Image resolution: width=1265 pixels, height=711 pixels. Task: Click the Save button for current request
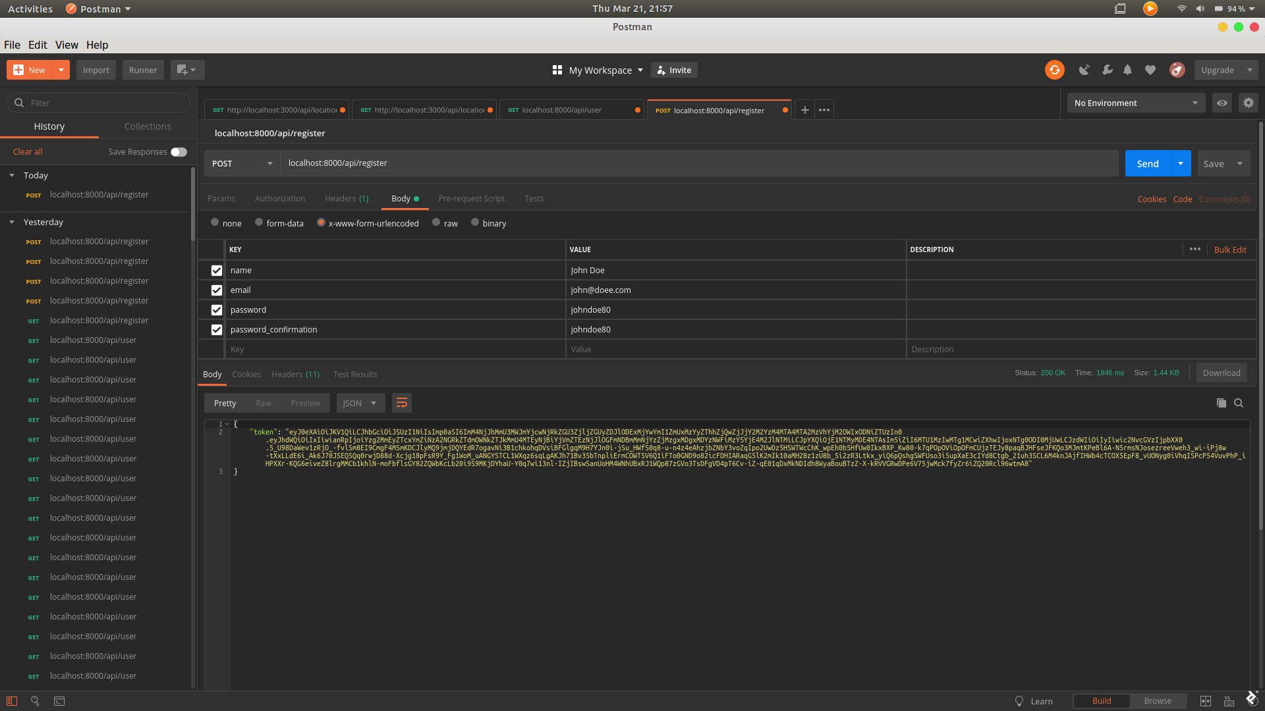click(x=1213, y=163)
